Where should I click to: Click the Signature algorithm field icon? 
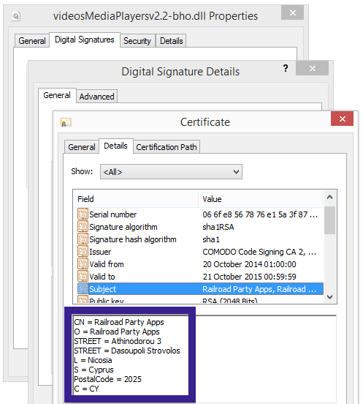click(83, 226)
